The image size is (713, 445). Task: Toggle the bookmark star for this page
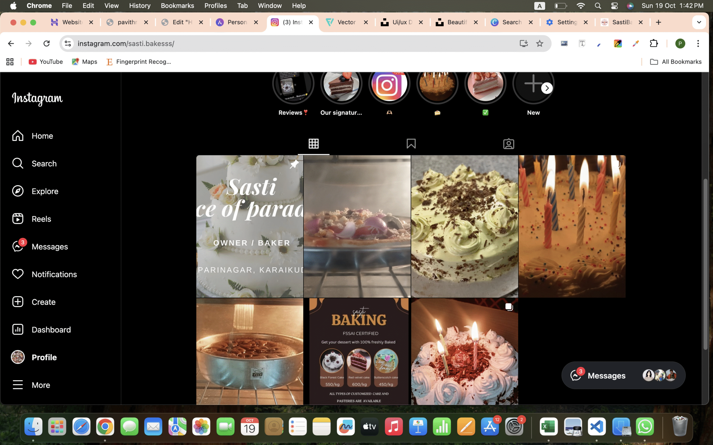(539, 44)
